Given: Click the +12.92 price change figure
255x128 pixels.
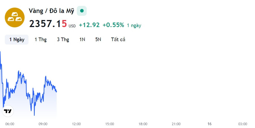Looking at the screenshot, I should 89,25.
